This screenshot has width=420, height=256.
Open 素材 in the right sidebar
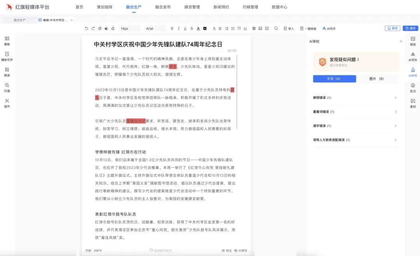click(413, 103)
